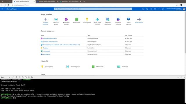
Task: Open Kubernetes services icon
Action: (66, 21)
